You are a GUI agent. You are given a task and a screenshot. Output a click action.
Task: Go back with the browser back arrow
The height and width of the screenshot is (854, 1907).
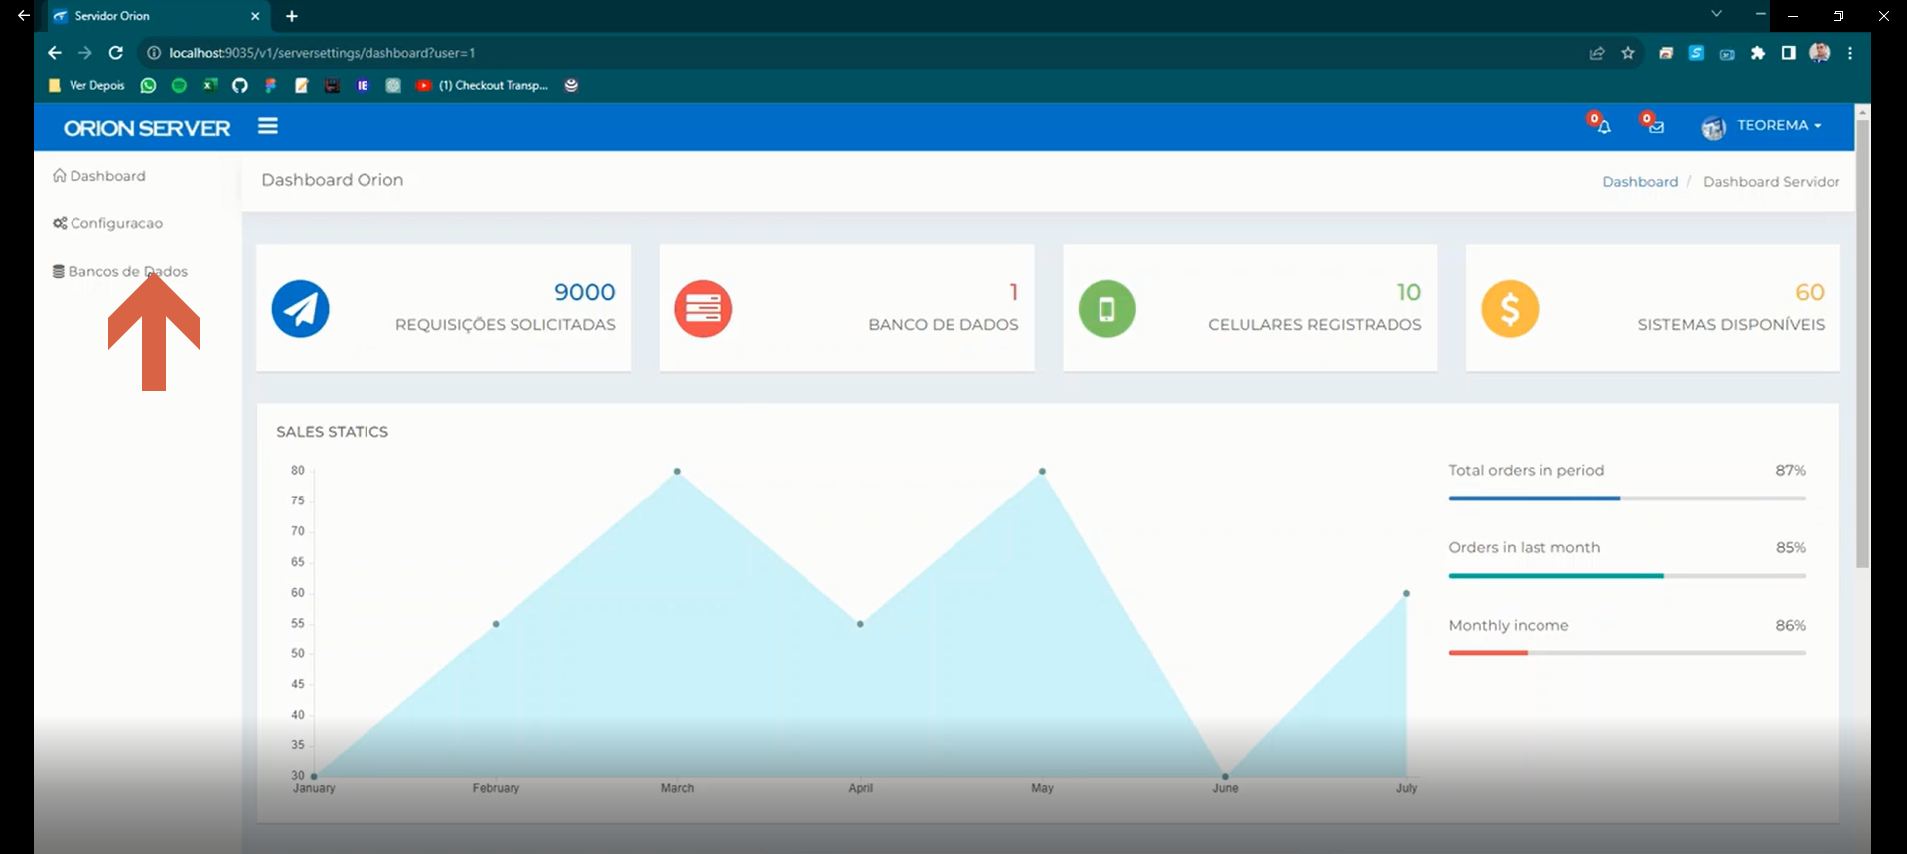(x=55, y=53)
